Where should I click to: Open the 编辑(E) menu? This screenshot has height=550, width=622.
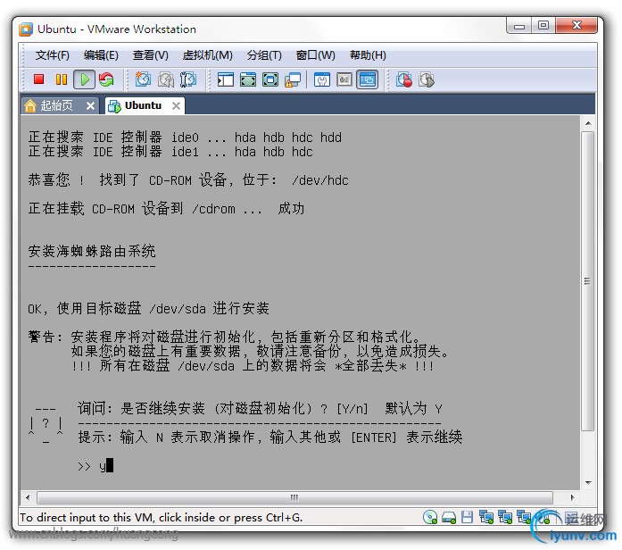(x=101, y=55)
